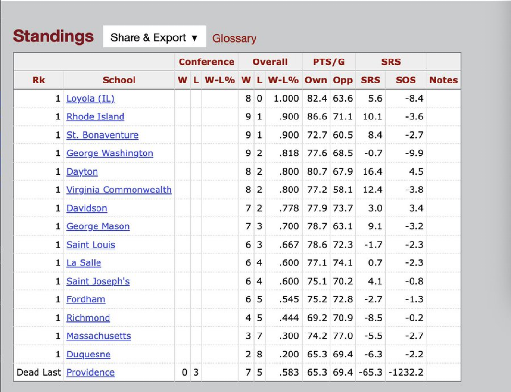
Task: Open the Fordham school link
Action: (x=85, y=299)
